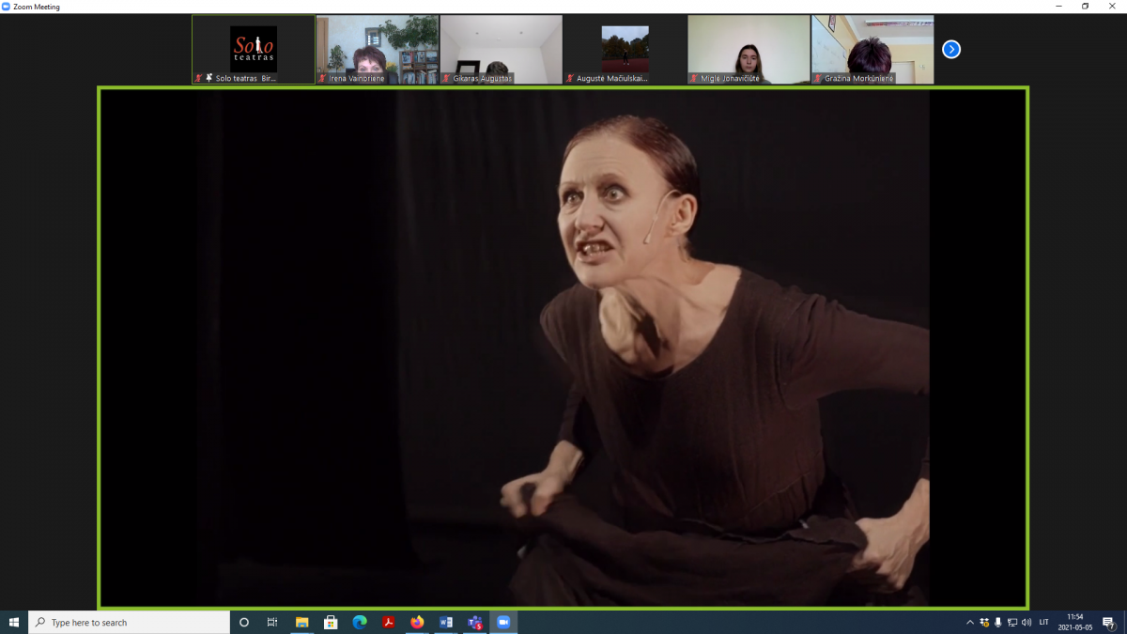Open network settings from the system tray

pyautogui.click(x=1012, y=622)
